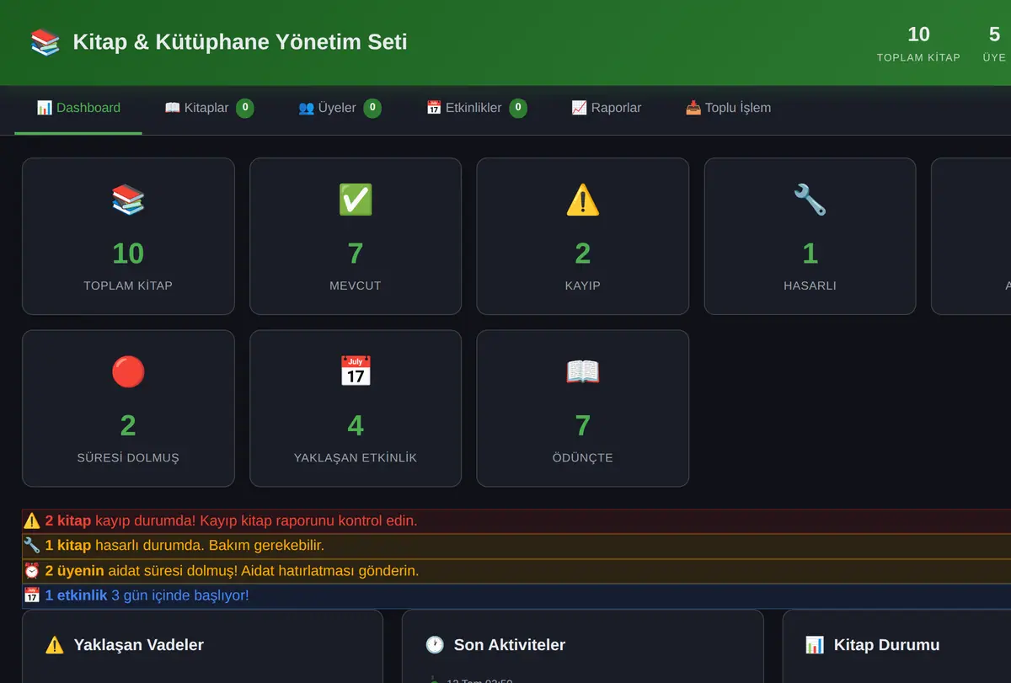
Task: Click the green checkmark icon above Mevcut
Action: (x=356, y=200)
